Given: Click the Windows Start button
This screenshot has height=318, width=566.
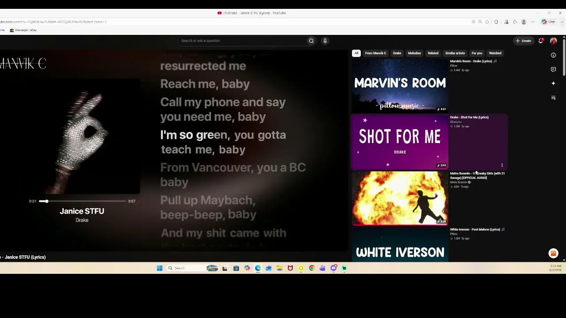Looking at the screenshot, I should point(160,268).
